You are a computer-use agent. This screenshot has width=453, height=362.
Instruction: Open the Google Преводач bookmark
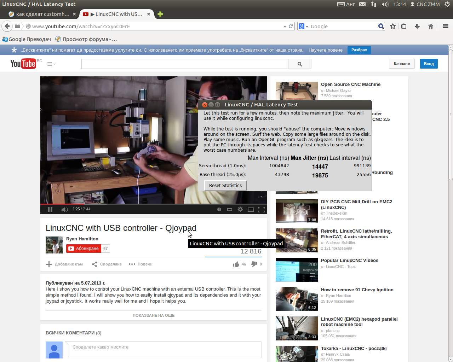coord(27,39)
